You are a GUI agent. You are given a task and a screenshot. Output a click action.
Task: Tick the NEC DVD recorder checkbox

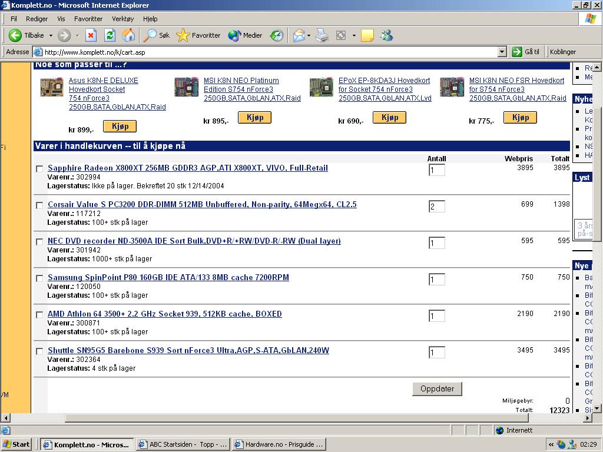(39, 242)
